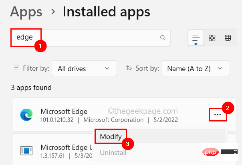Open the three-dot menu for Microsoft Edge
Image resolution: width=242 pixels, height=165 pixels.
pyautogui.click(x=218, y=115)
